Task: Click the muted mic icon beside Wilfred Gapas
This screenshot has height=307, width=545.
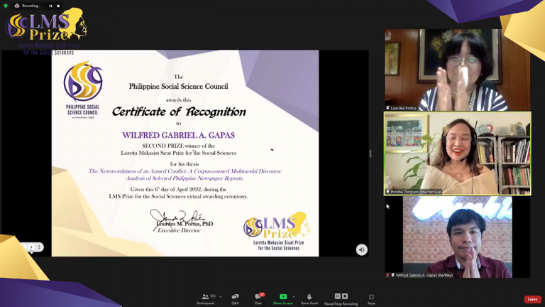Action: (387, 275)
